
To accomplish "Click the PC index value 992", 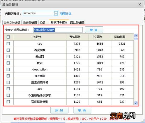I will click(x=100, y=76).
